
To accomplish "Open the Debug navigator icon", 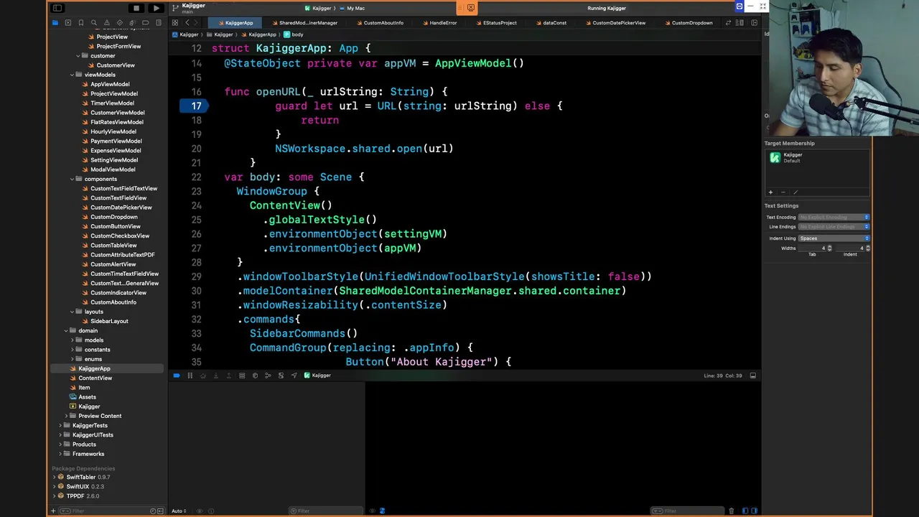I will (132, 23).
